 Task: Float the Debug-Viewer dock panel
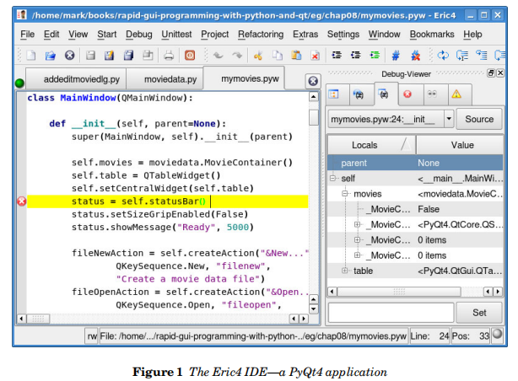(491, 73)
